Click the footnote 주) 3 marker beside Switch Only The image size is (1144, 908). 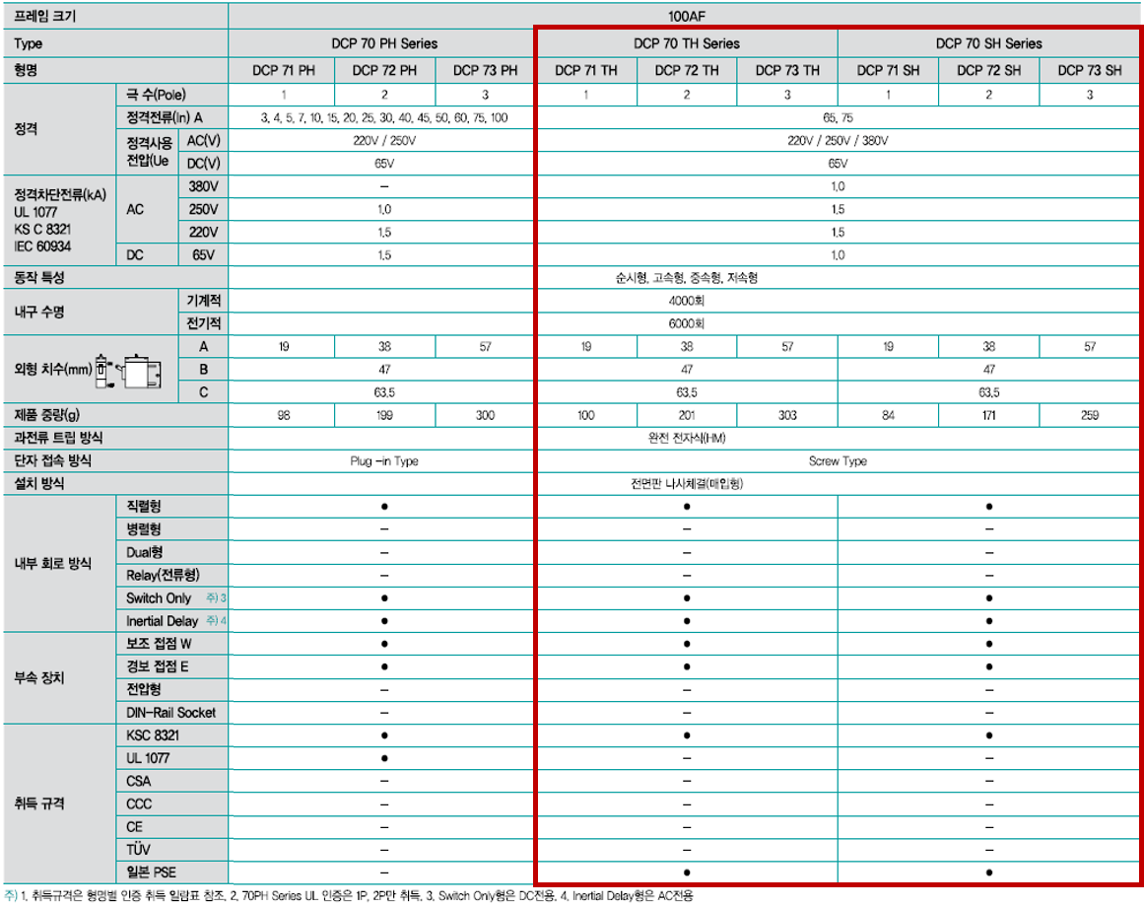tap(216, 598)
